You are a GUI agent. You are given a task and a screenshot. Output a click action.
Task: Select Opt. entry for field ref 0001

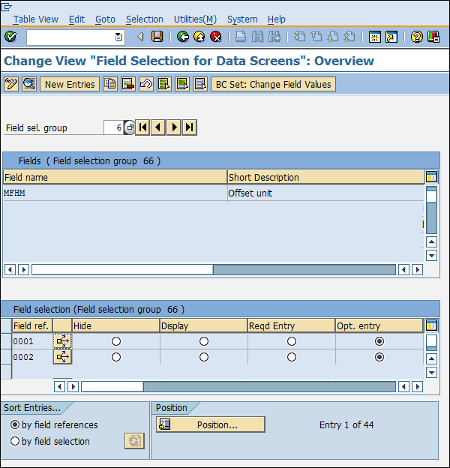(x=379, y=341)
